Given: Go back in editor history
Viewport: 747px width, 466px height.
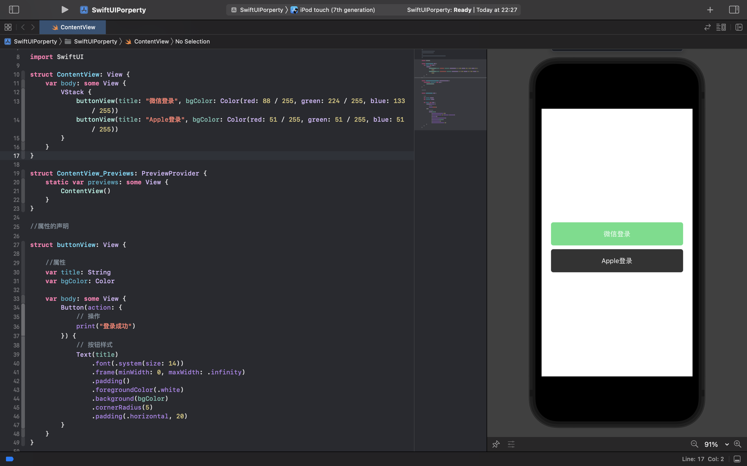Looking at the screenshot, I should coord(23,27).
